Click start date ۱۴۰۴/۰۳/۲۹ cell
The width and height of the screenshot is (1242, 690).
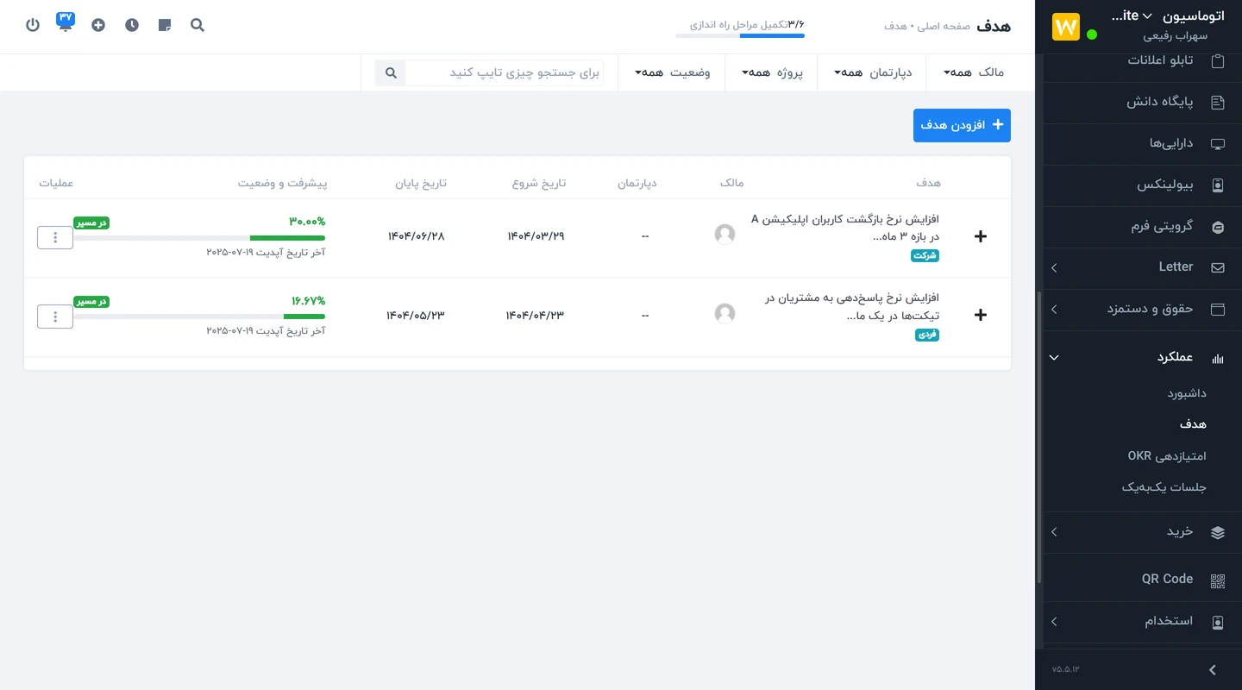[x=535, y=236]
